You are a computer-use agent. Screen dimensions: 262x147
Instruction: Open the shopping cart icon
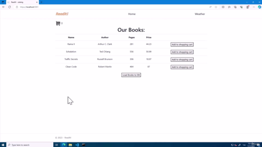[58, 23]
